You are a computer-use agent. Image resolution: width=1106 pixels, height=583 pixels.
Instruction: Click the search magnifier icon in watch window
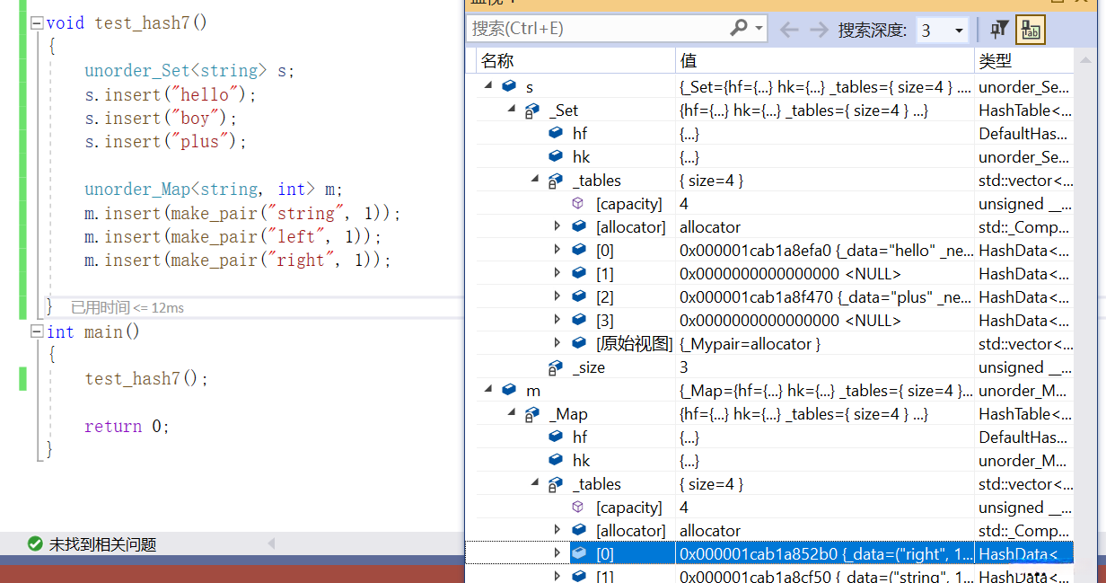tap(739, 29)
